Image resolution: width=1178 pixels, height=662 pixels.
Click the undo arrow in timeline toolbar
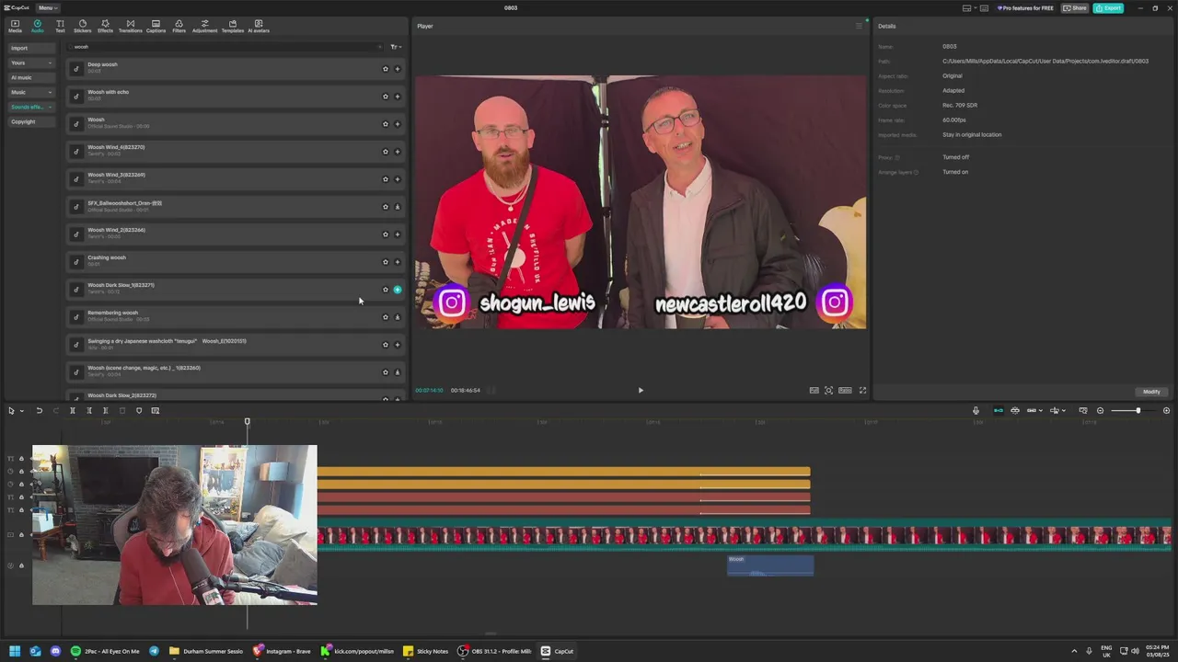pos(39,411)
